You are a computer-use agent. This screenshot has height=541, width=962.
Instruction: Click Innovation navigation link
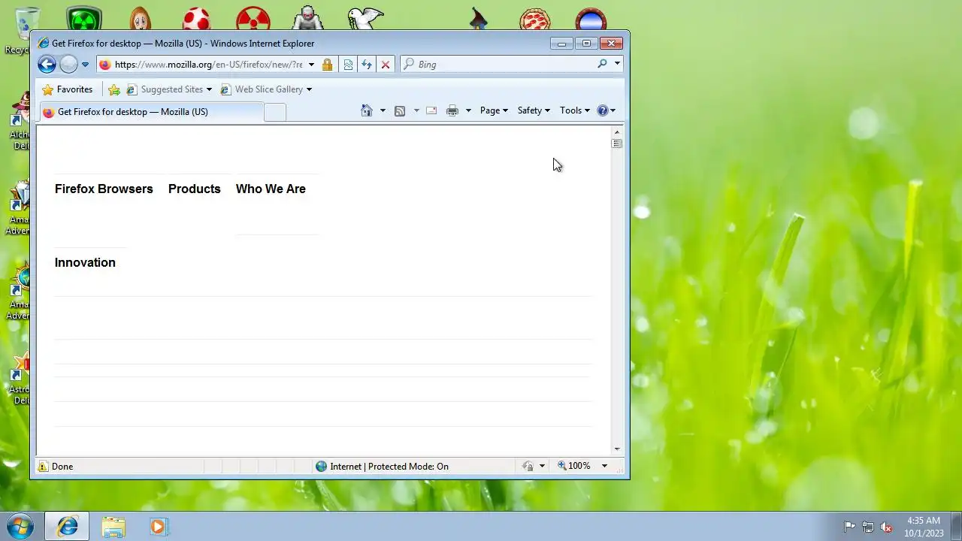coord(85,262)
